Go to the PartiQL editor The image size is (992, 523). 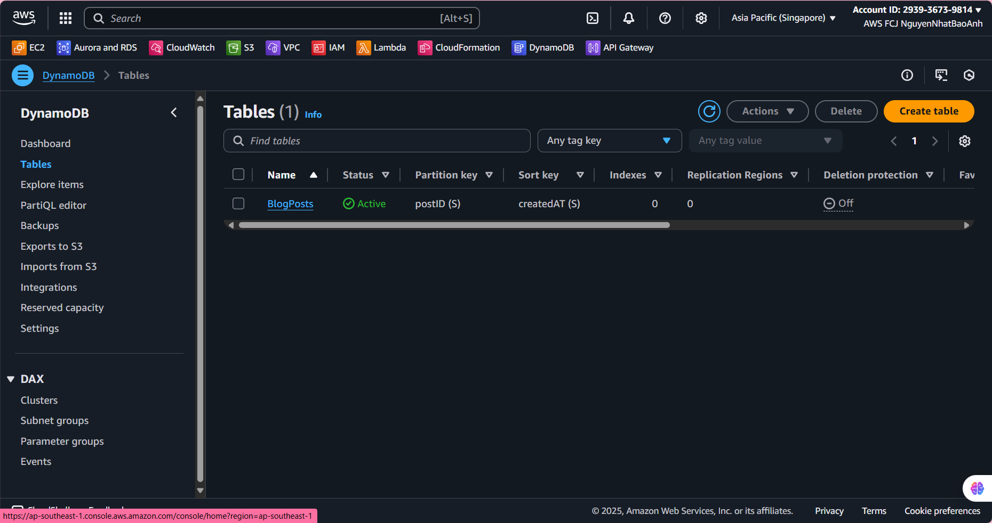pos(53,206)
